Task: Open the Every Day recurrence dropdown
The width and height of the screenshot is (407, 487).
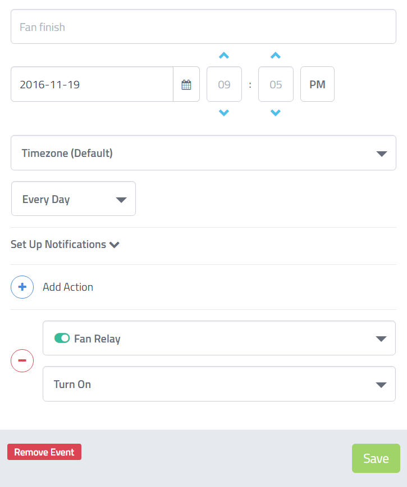Action: click(x=74, y=199)
